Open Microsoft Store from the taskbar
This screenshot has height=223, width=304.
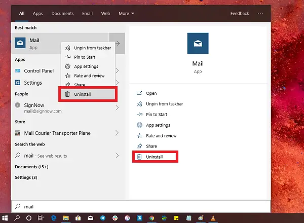78,218
